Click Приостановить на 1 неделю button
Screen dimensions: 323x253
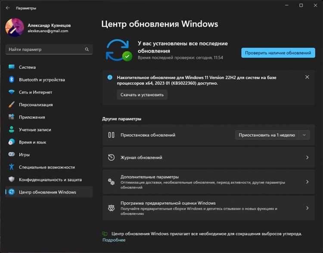267,135
